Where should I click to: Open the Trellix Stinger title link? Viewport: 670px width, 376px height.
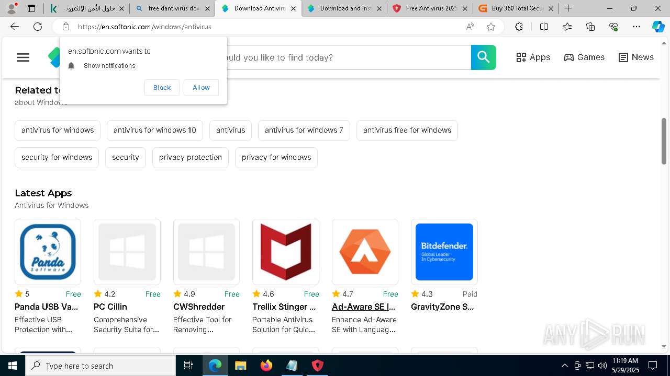(284, 307)
